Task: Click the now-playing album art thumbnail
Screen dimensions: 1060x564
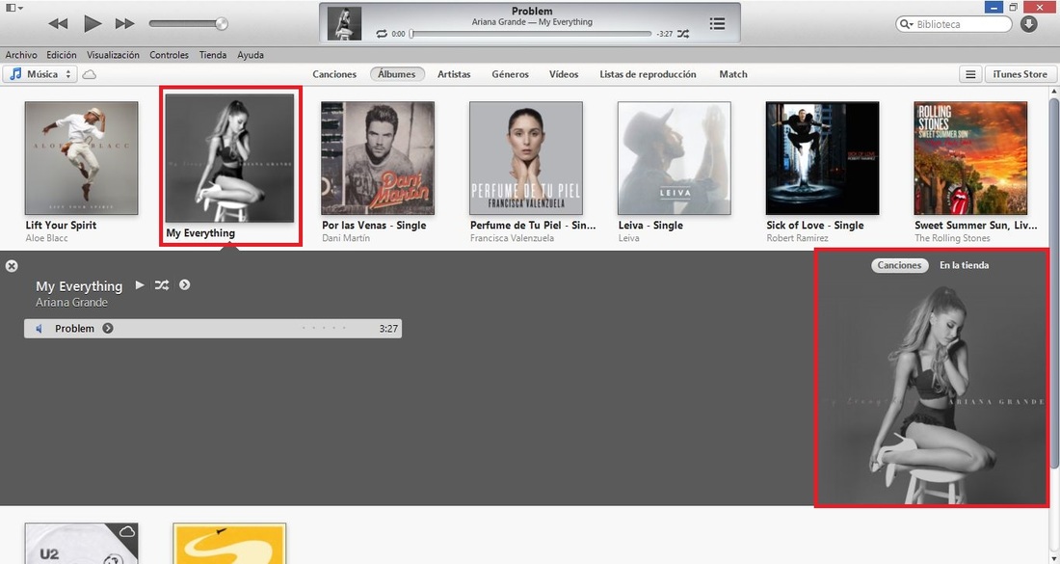Action: [344, 24]
